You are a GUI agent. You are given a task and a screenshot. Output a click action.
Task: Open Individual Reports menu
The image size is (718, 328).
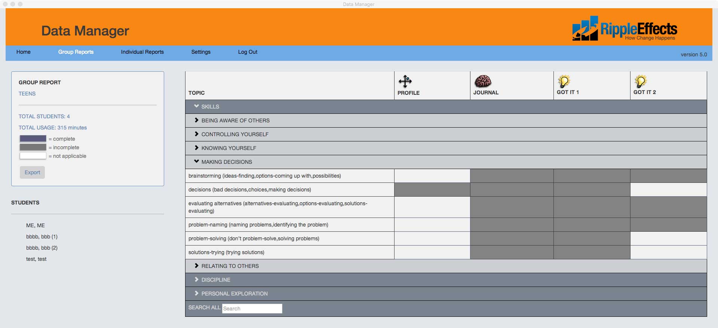click(142, 52)
